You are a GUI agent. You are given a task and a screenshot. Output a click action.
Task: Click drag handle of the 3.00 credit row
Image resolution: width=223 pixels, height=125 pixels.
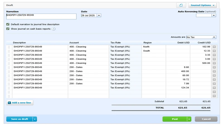coord(9,59)
